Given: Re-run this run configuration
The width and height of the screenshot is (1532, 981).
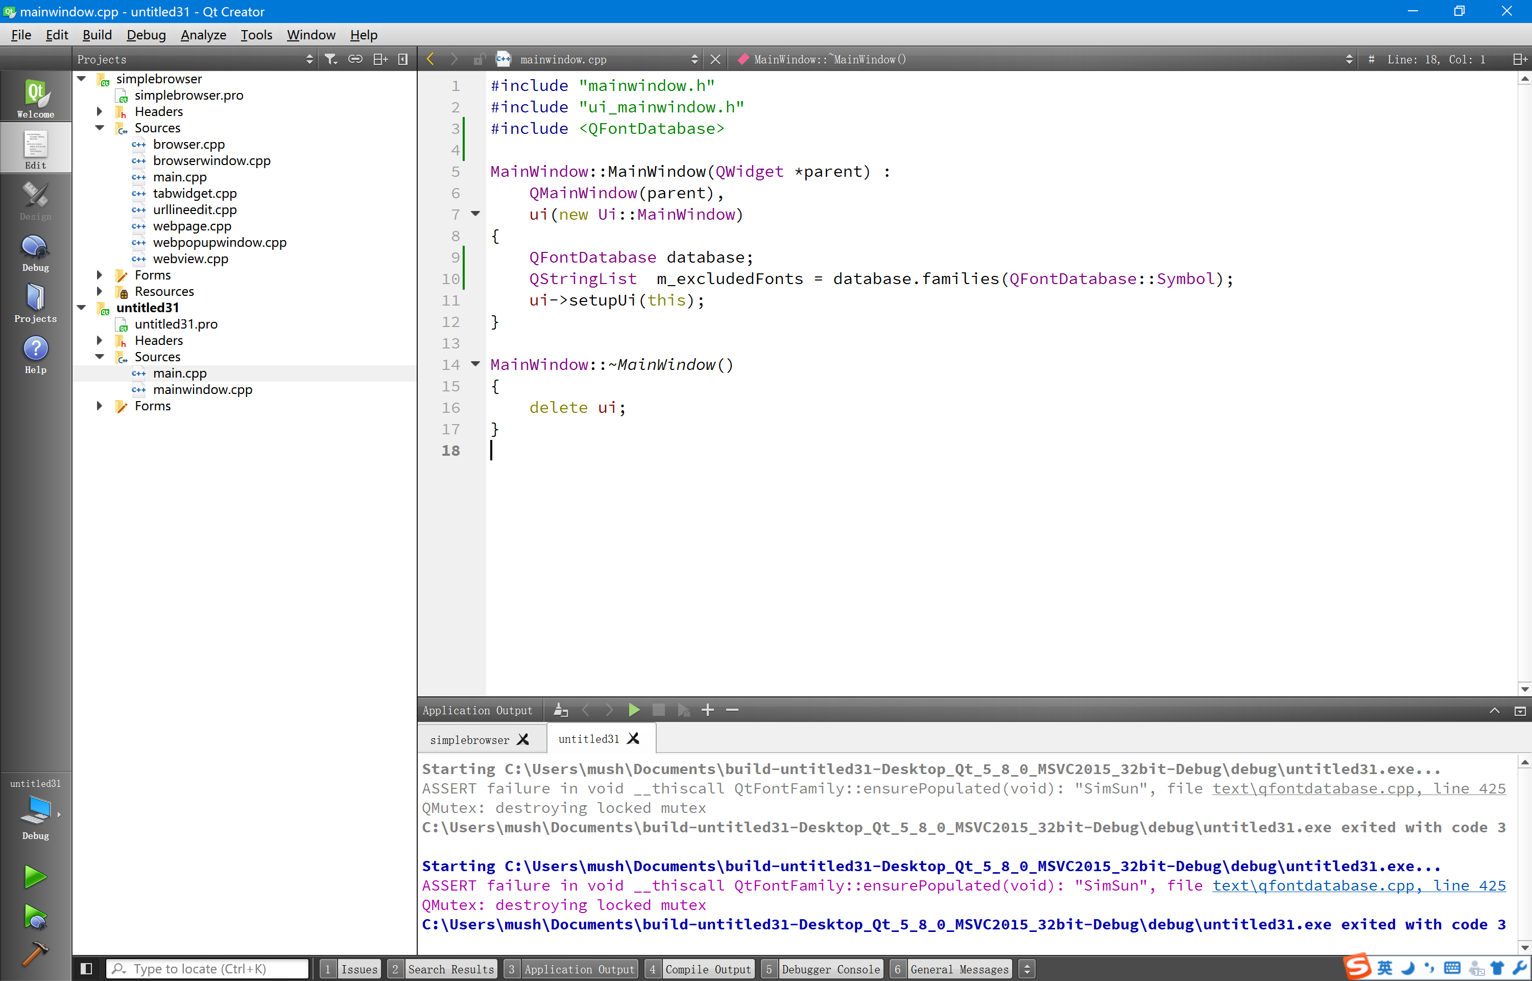Looking at the screenshot, I should (633, 710).
